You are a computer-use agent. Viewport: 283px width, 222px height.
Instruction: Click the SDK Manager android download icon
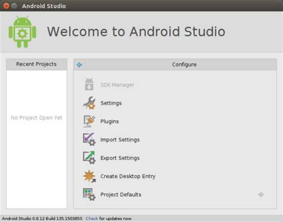(x=89, y=84)
